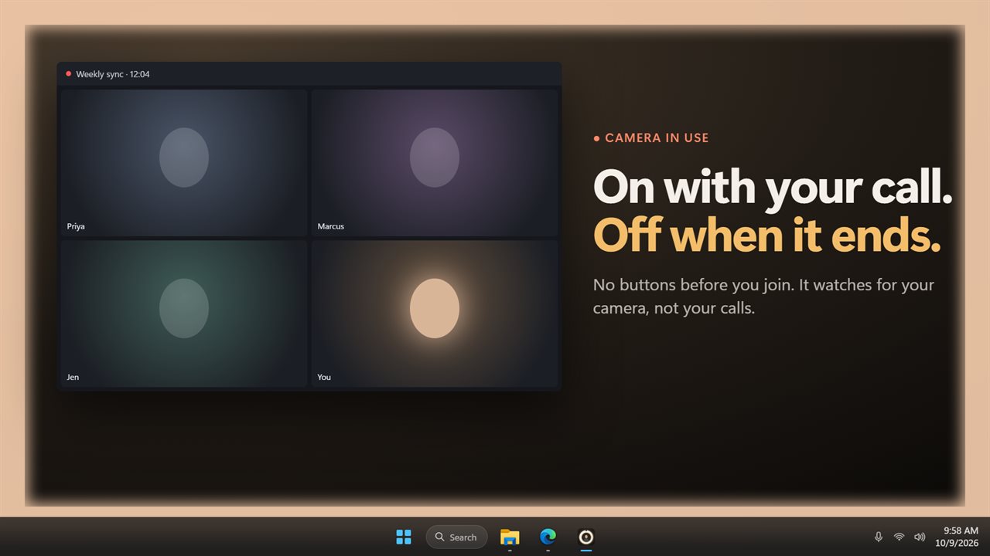Launch Microsoft Edge from the taskbar
The width and height of the screenshot is (990, 556).
tap(548, 537)
